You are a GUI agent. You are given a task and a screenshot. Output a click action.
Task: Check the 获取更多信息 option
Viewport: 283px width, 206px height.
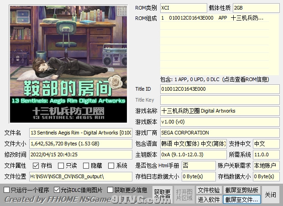[x=110, y=190]
